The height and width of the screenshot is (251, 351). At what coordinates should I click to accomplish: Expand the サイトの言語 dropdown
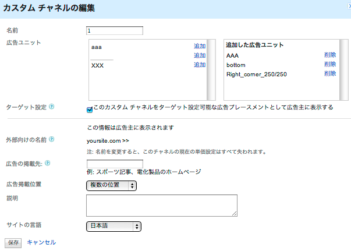tap(114, 226)
